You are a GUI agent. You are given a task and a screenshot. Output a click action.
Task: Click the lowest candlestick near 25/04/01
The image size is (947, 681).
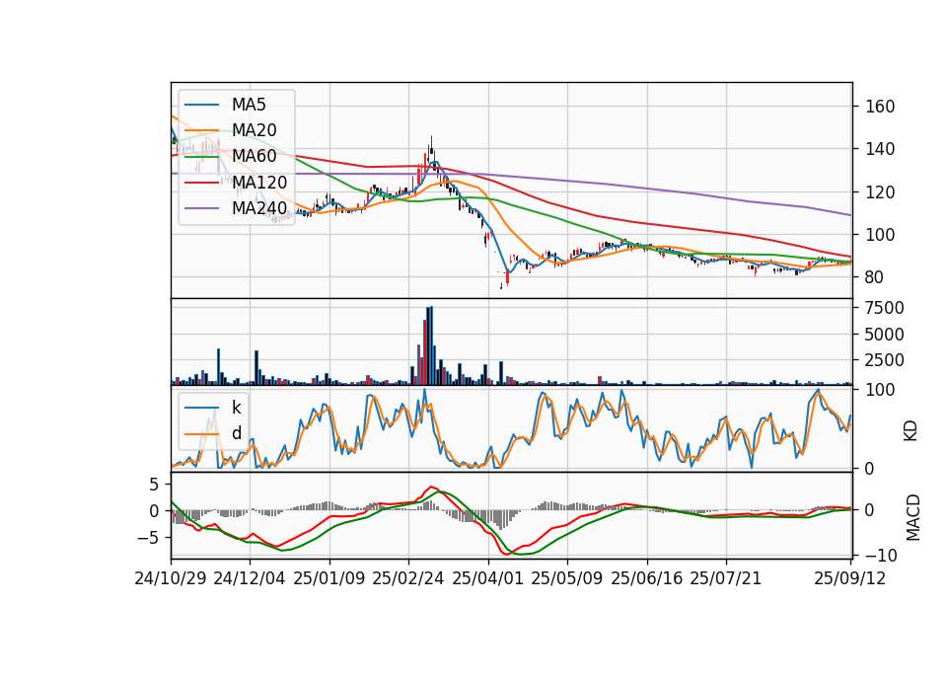[x=501, y=285]
